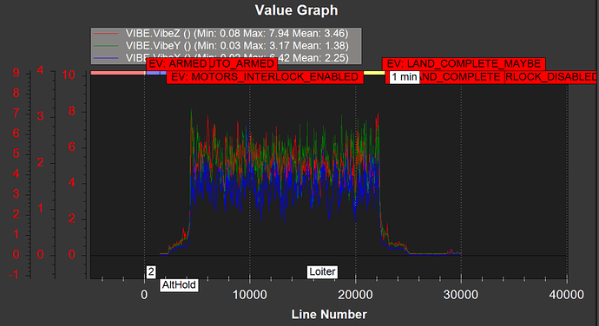
Task: Select the Loiter mode label
Action: coord(322,271)
